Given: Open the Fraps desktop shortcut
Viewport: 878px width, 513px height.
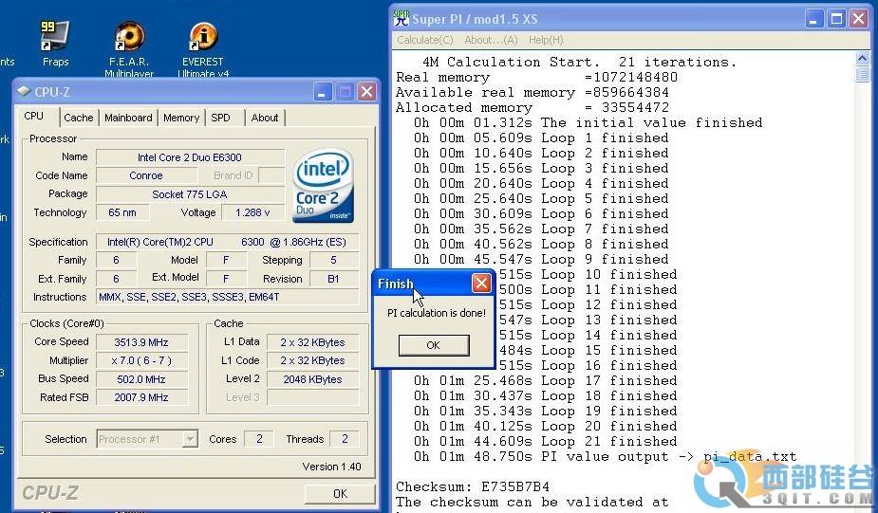Looking at the screenshot, I should click(55, 43).
